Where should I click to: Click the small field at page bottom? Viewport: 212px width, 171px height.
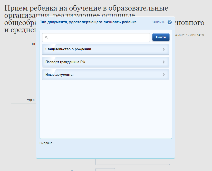[x=105, y=170]
